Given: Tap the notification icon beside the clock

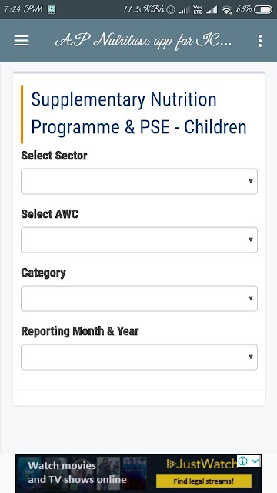Looking at the screenshot, I should pos(52,10).
